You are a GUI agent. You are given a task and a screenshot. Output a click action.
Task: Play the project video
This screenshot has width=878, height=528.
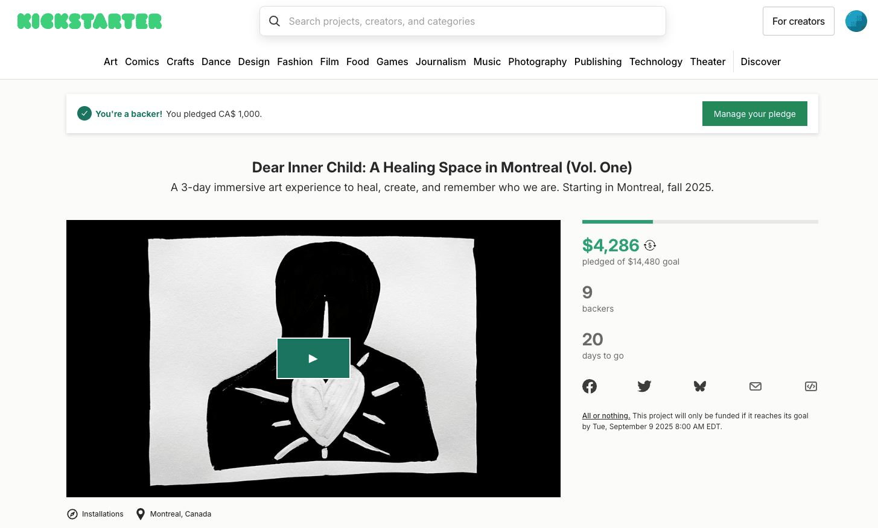tap(313, 358)
